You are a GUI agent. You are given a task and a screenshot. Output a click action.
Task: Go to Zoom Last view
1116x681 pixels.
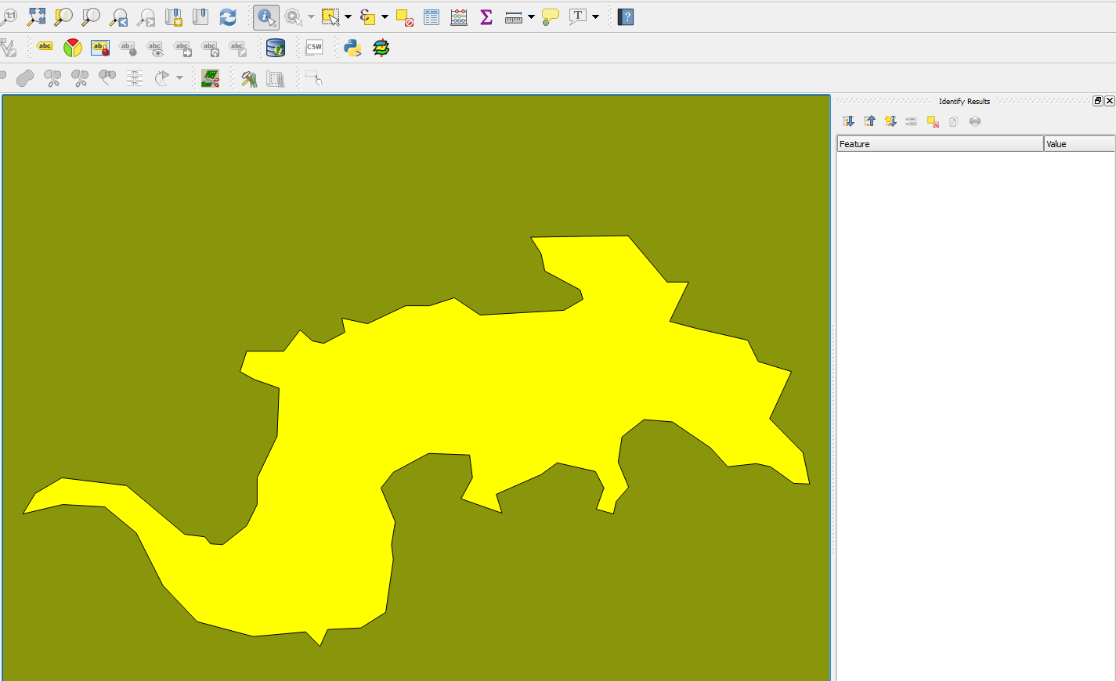(118, 16)
